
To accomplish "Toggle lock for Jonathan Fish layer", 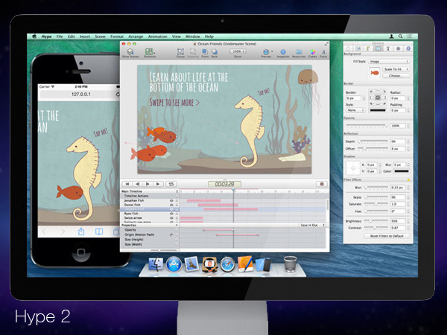I will 177,200.
